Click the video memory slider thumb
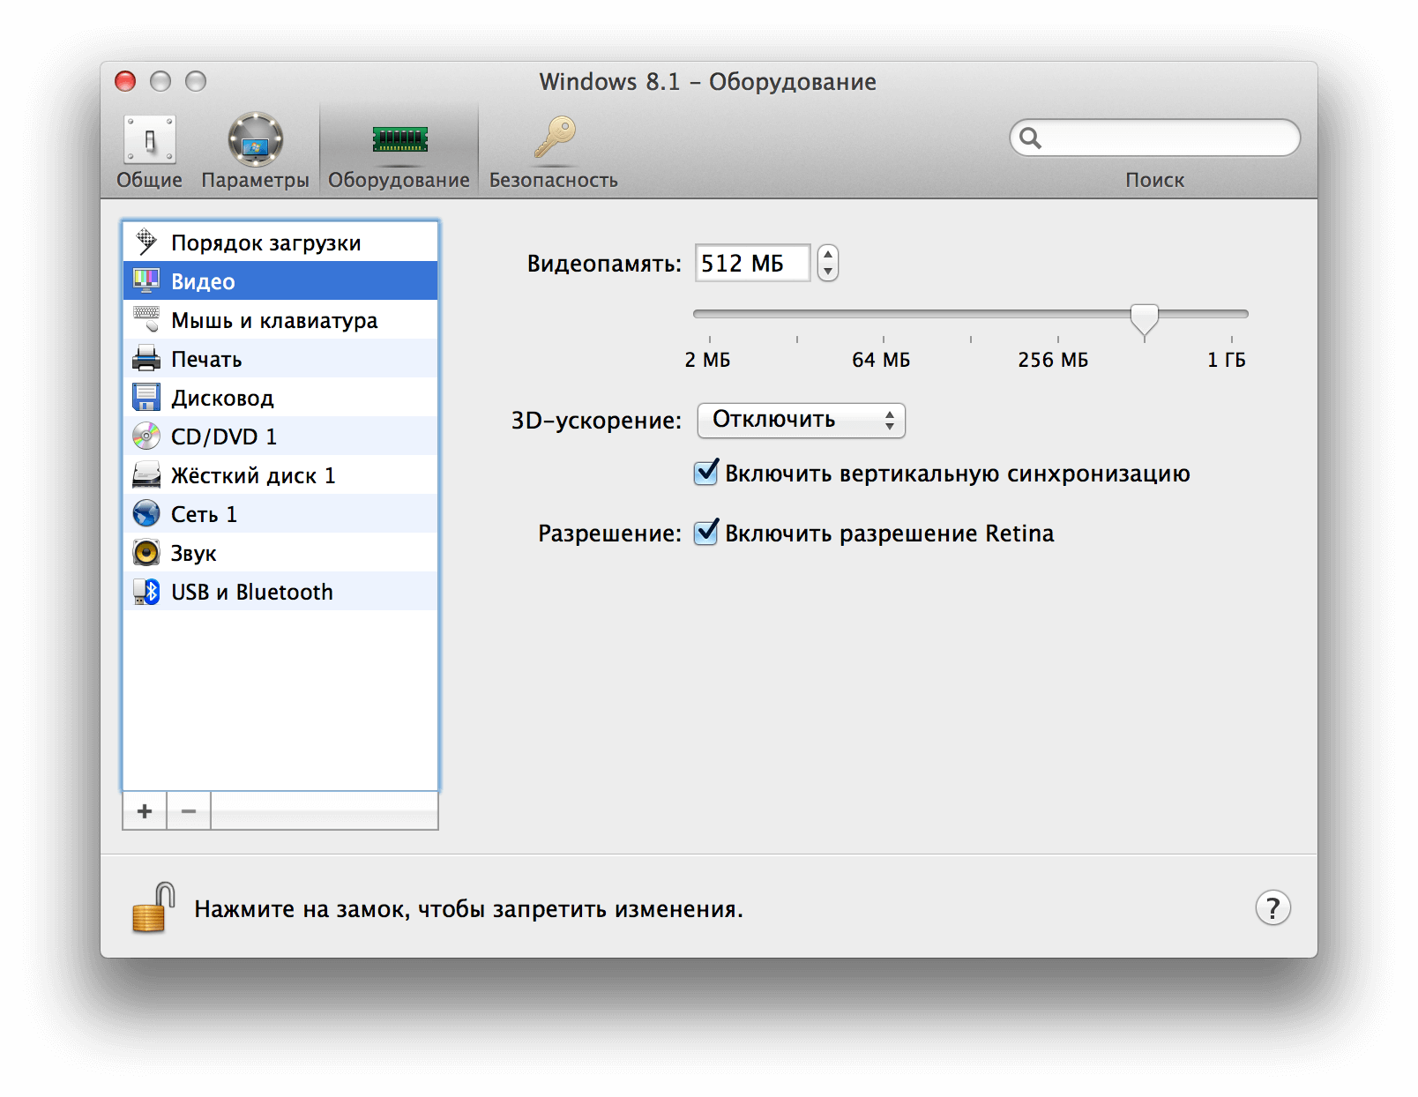This screenshot has height=1097, width=1418. pos(1144,321)
